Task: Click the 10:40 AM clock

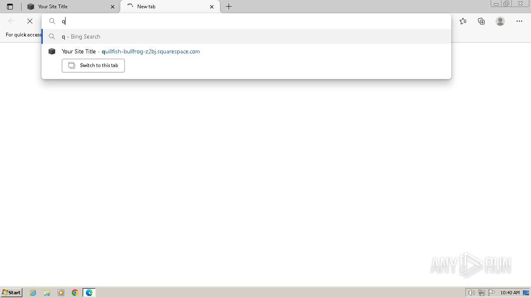Action: point(510,293)
